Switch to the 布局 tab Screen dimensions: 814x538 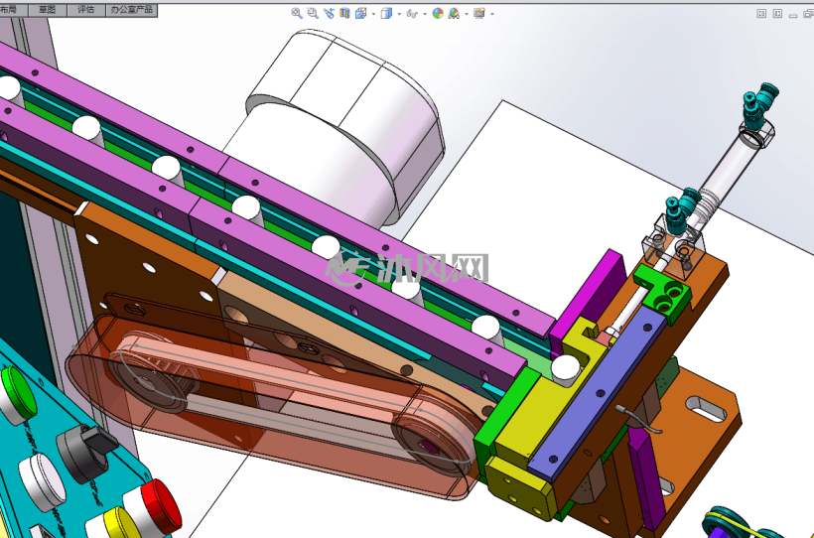click(x=12, y=10)
